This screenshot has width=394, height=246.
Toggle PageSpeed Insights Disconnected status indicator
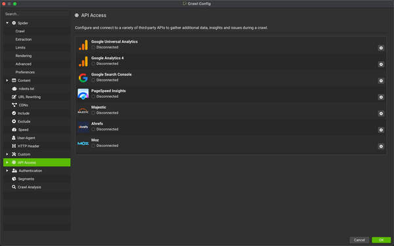93,96
